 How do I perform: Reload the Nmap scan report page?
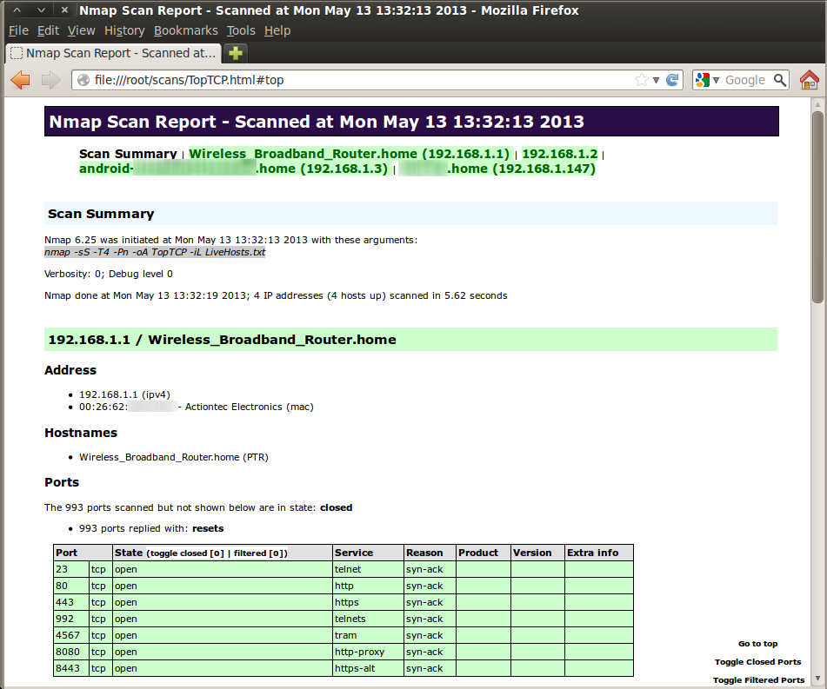(671, 79)
